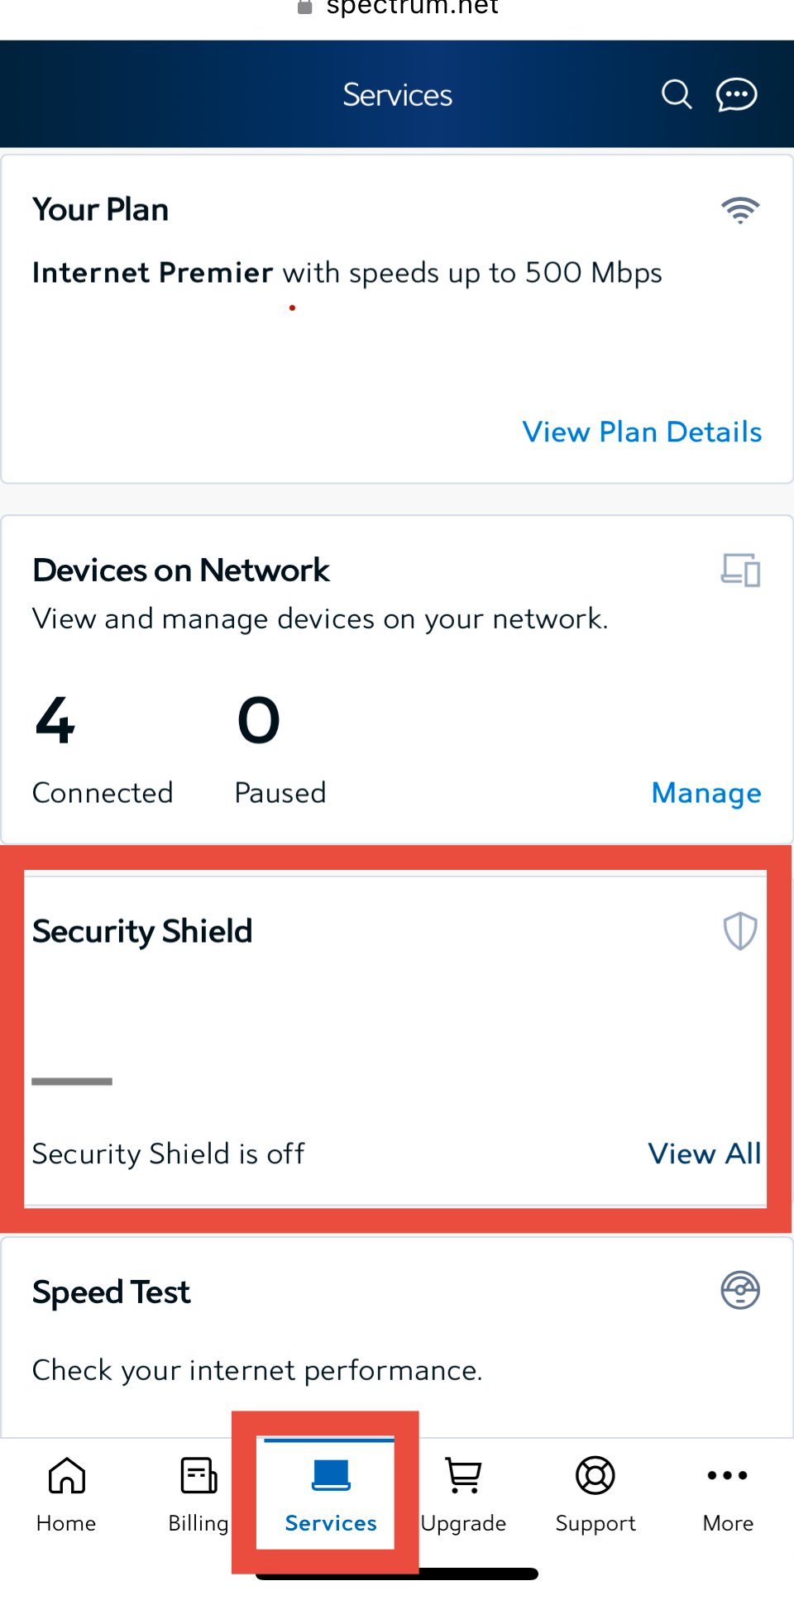Viewport: 794px width, 1600px height.
Task: Go to the Home tab
Action: pos(66,1493)
